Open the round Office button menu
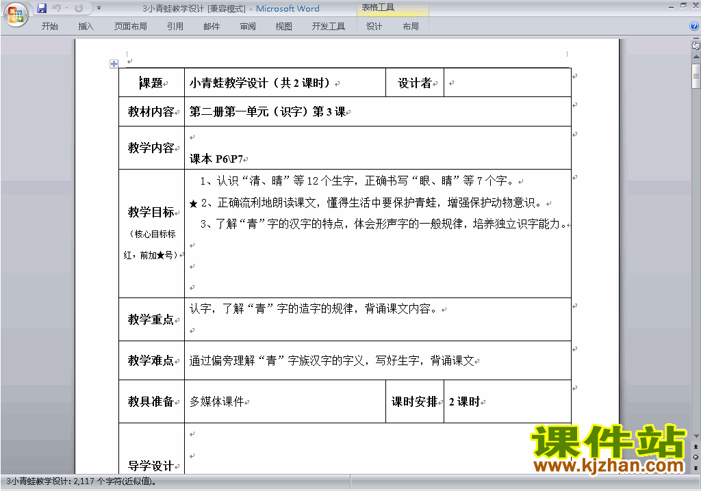The image size is (701, 491). 16,15
